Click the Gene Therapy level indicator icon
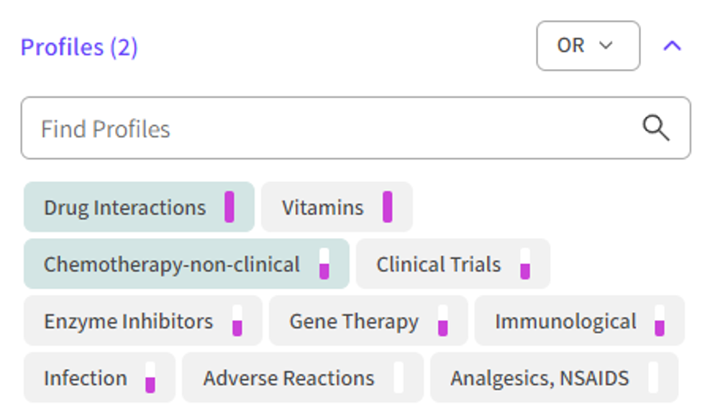This screenshot has height=420, width=715. tap(443, 321)
